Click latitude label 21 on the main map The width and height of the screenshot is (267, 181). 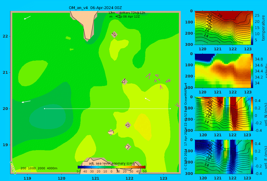click(x=5, y=72)
